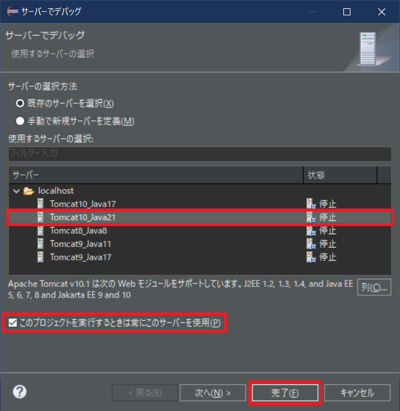
Task: Click the Tomcat8_Java8 server icon
Action: pos(40,230)
